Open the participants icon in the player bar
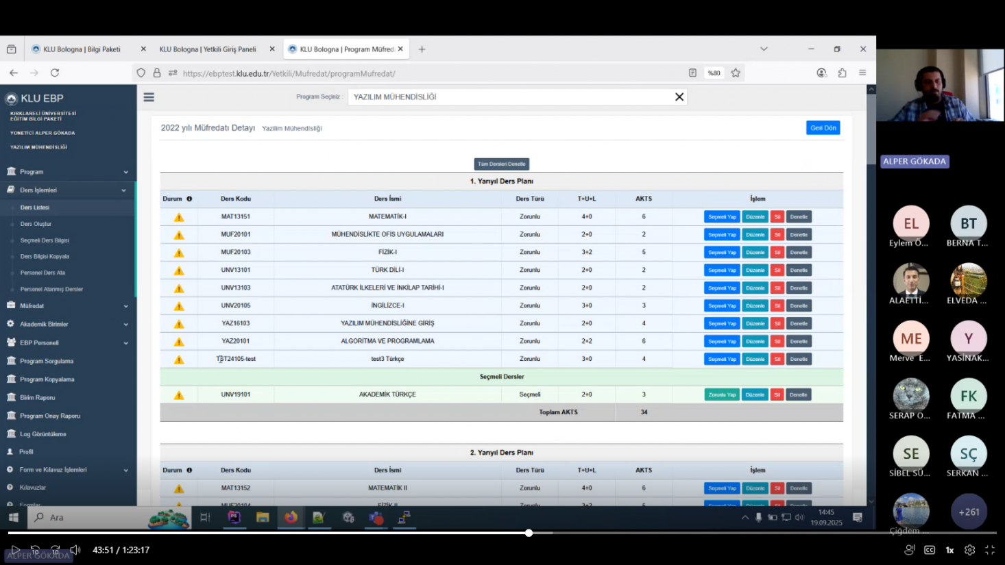 (910, 550)
